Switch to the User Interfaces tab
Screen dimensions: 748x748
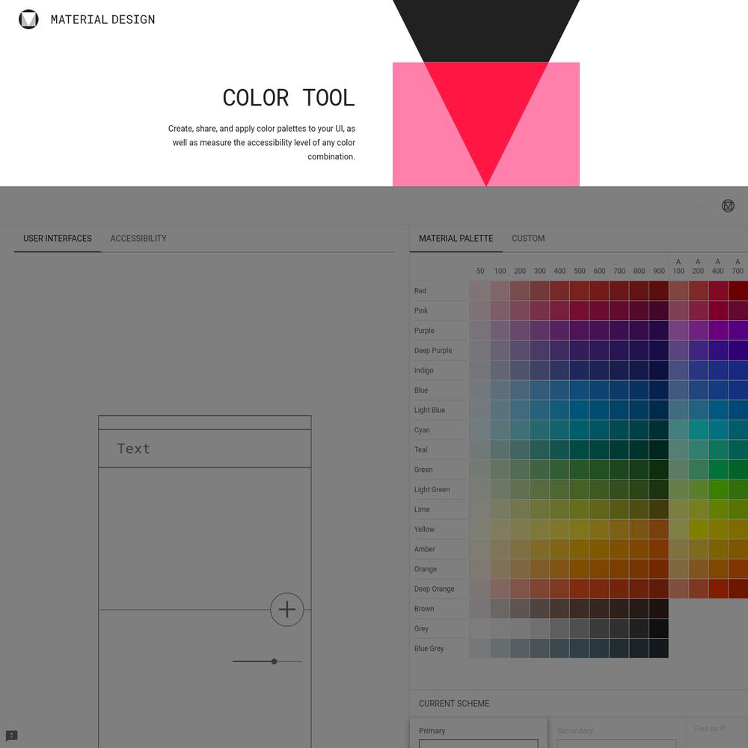pyautogui.click(x=58, y=238)
